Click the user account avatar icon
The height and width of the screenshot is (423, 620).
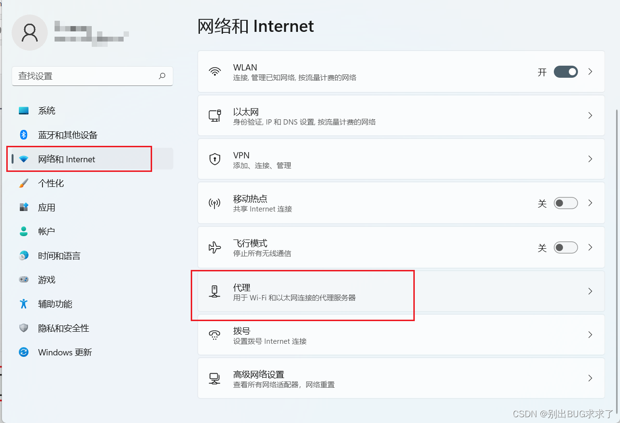coord(30,32)
